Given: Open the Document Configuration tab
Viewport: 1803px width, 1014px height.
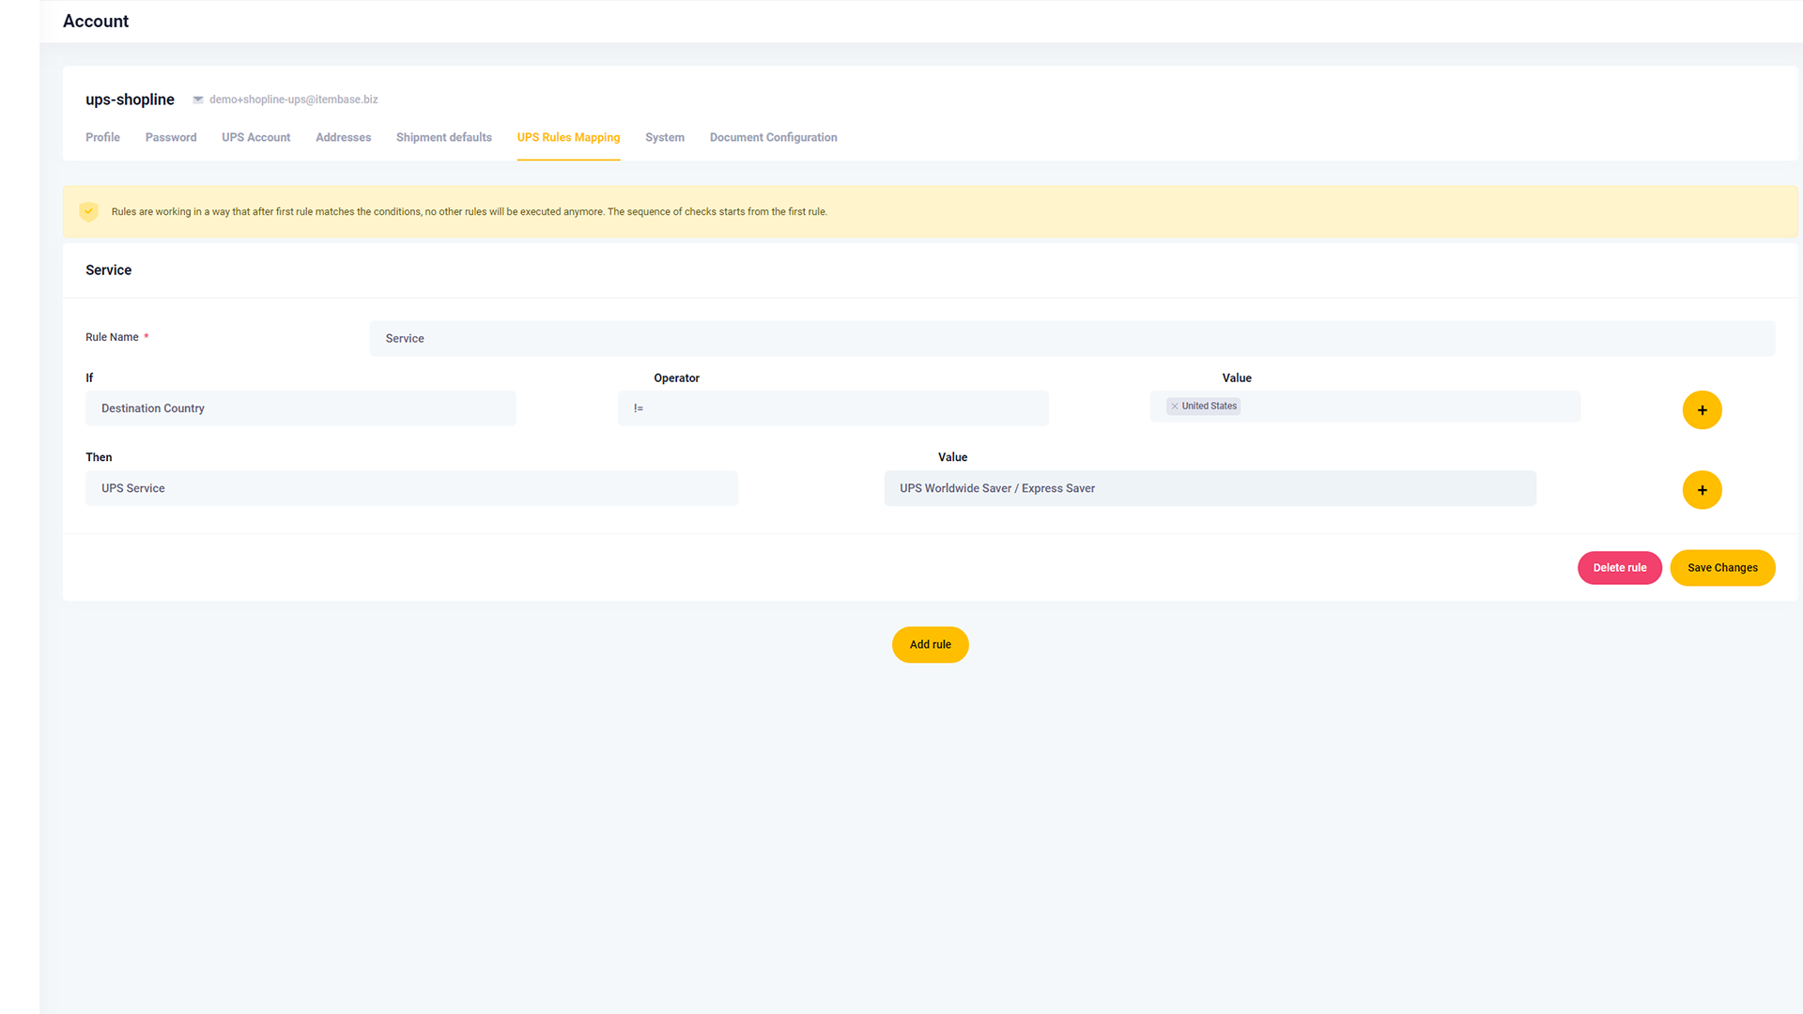Looking at the screenshot, I should pos(773,137).
